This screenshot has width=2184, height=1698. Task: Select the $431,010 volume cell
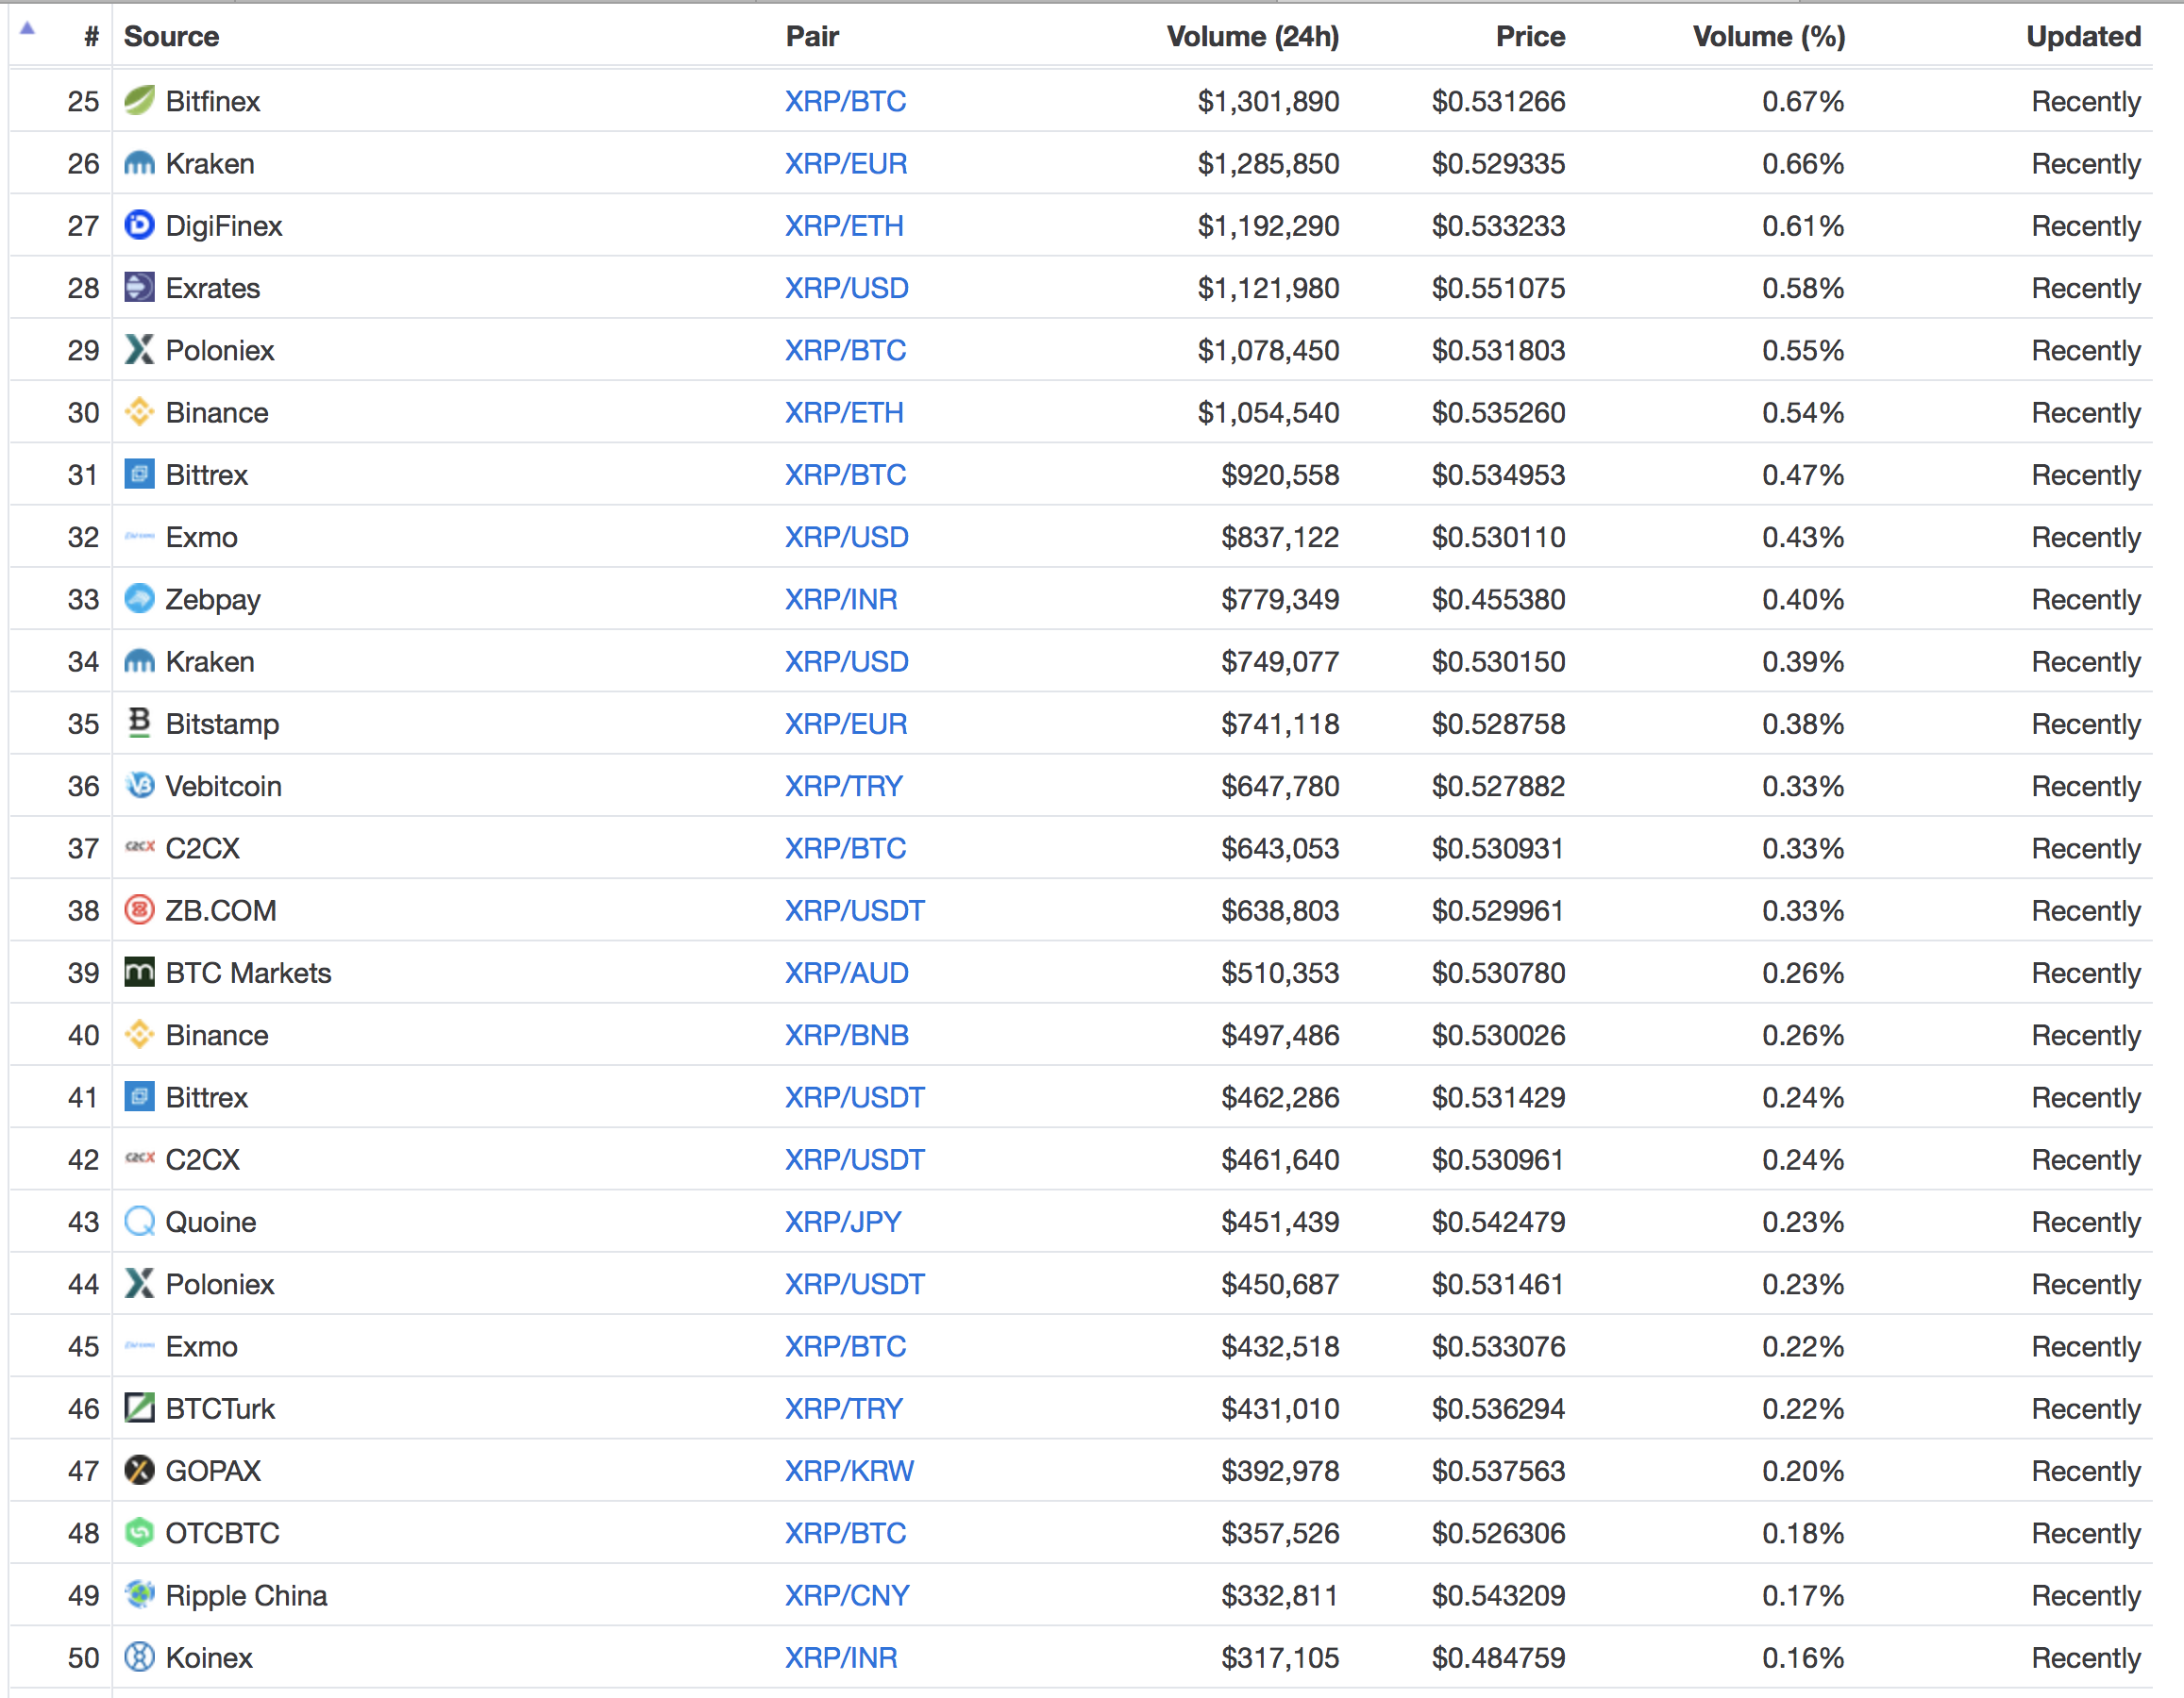point(1279,1409)
